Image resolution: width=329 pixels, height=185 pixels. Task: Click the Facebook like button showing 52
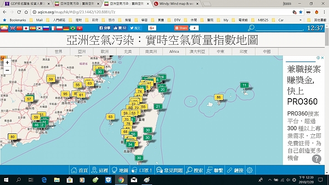[x=120, y=28]
